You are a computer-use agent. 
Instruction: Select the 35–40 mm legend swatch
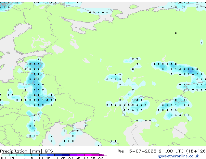click(81, 155)
